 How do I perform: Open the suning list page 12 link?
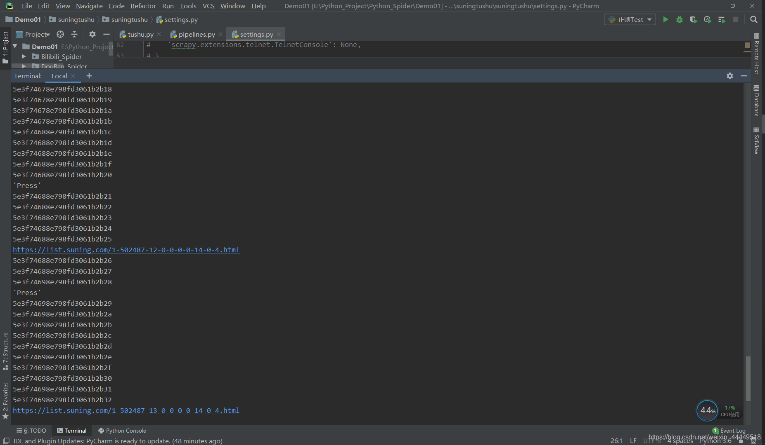[x=126, y=250]
